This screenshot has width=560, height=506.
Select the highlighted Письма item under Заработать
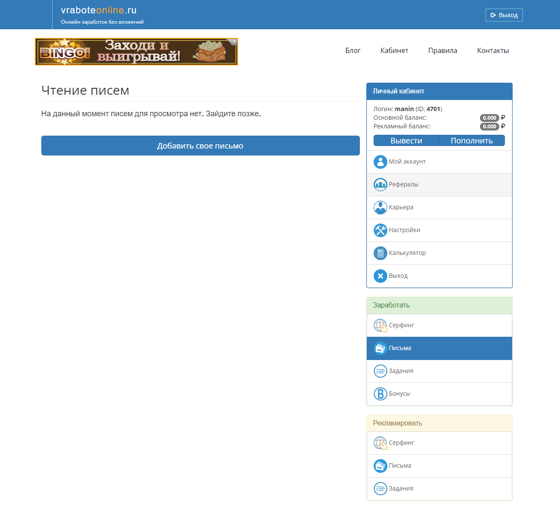coord(439,348)
